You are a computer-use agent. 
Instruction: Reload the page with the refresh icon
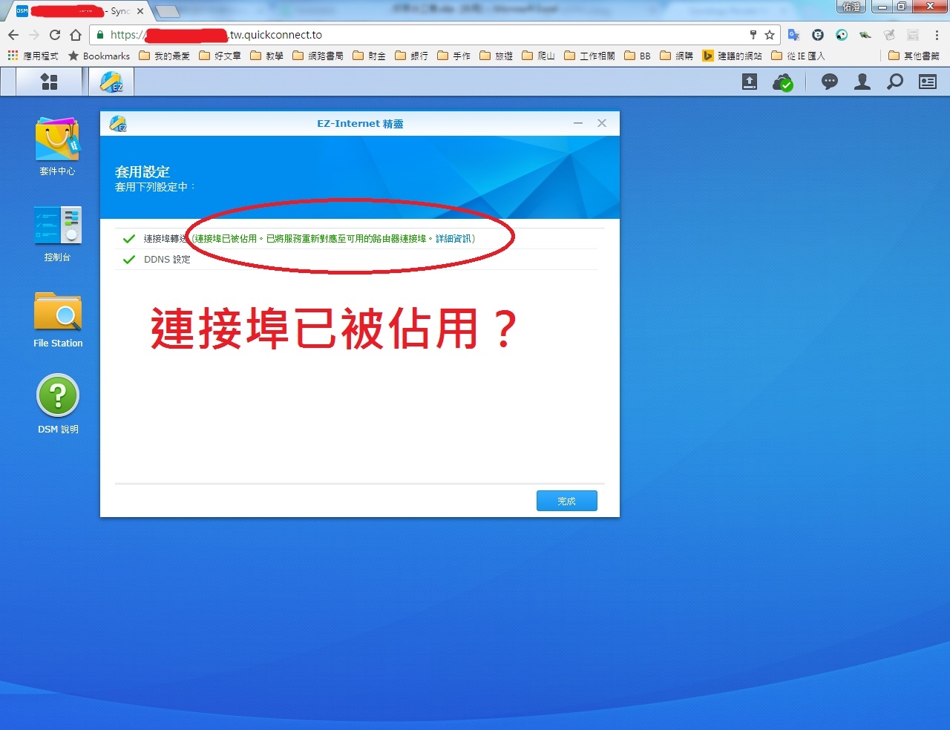click(x=55, y=35)
